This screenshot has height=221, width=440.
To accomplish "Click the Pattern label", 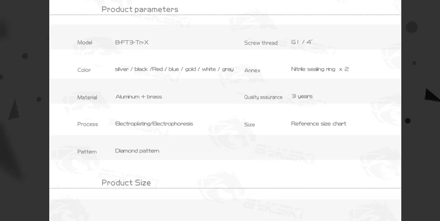I will 87,152.
